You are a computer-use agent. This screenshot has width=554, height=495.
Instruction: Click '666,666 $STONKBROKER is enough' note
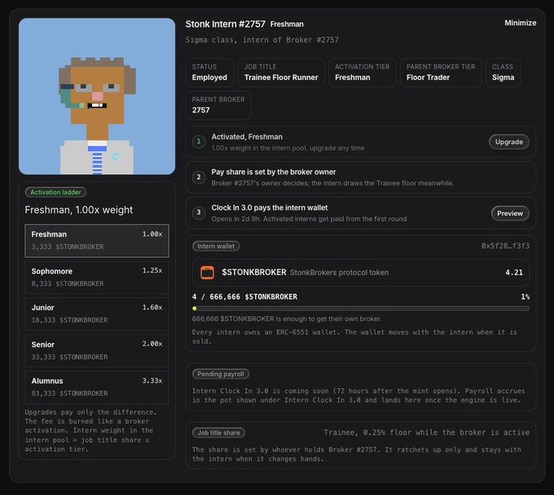[x=287, y=319]
